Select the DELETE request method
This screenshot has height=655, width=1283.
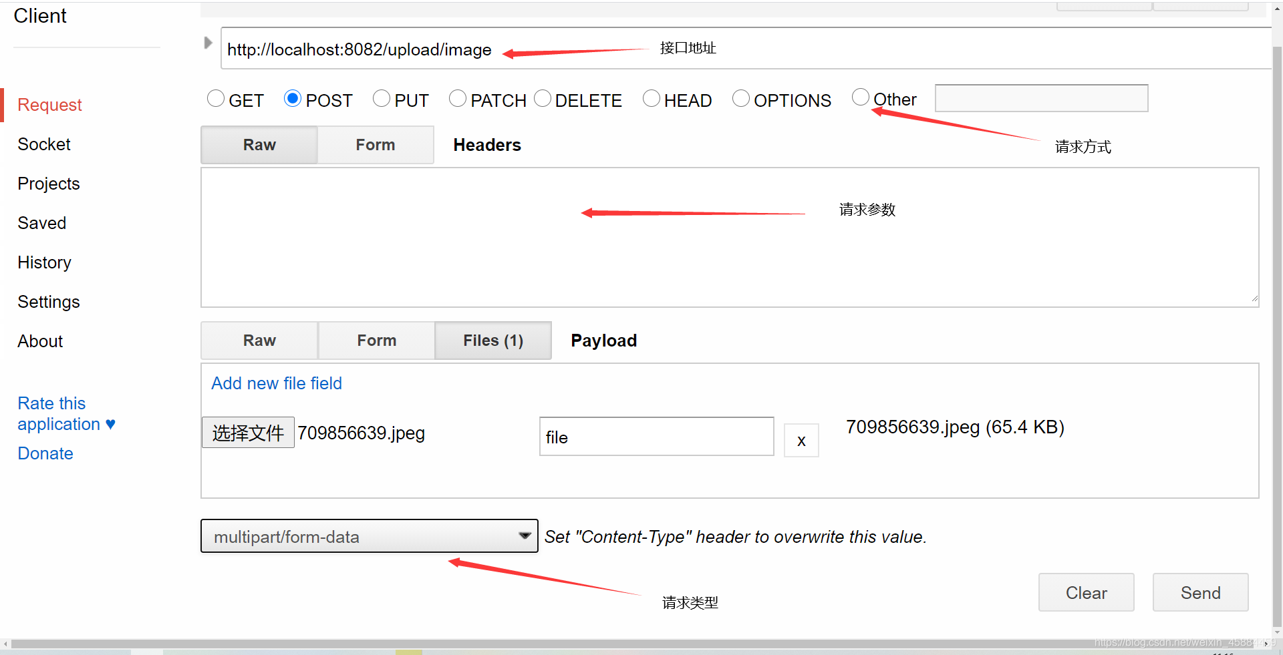[x=542, y=98]
